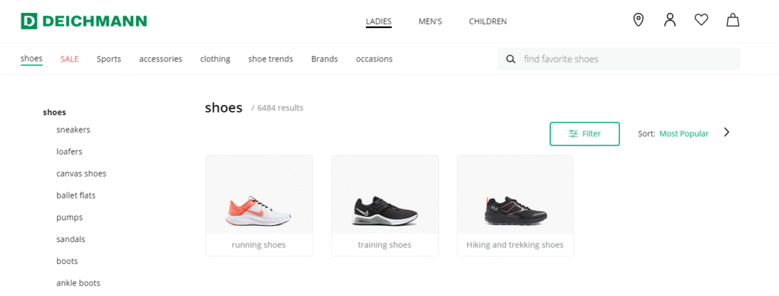Click the Deichmann logo

(x=84, y=21)
